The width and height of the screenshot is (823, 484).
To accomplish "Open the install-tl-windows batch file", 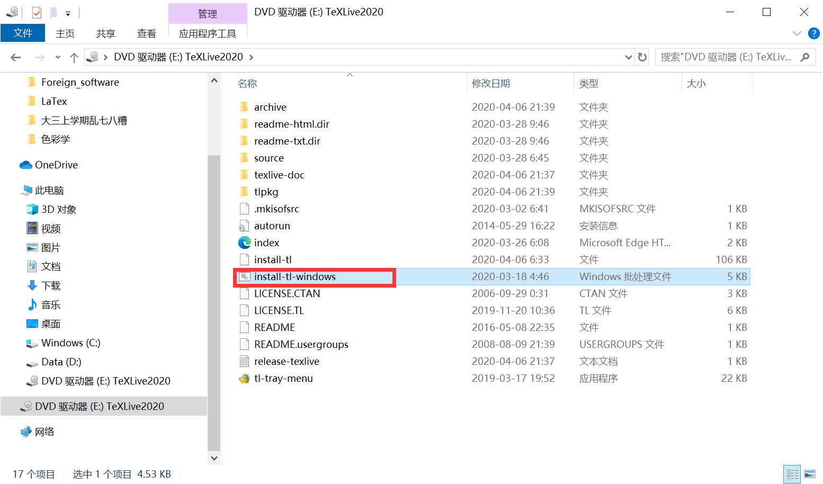I will [x=294, y=276].
